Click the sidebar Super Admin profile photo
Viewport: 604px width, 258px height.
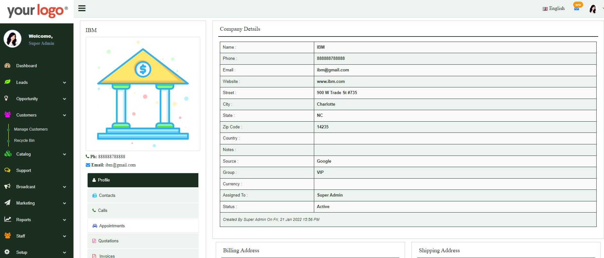pos(13,39)
